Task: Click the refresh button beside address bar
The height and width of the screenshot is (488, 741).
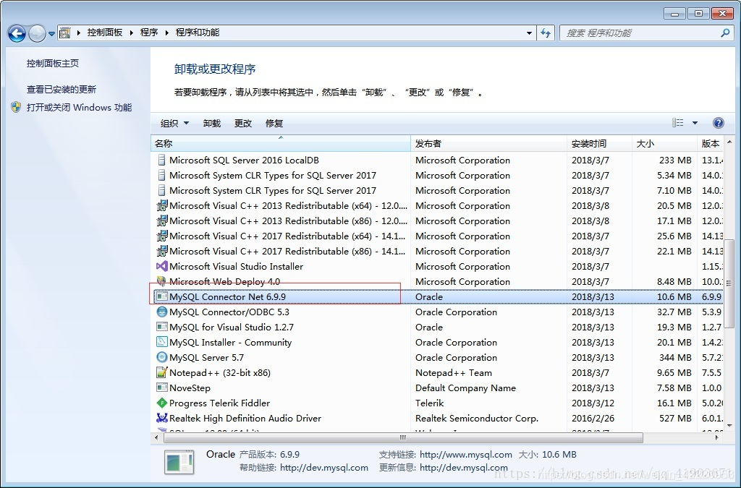Action: (546, 33)
